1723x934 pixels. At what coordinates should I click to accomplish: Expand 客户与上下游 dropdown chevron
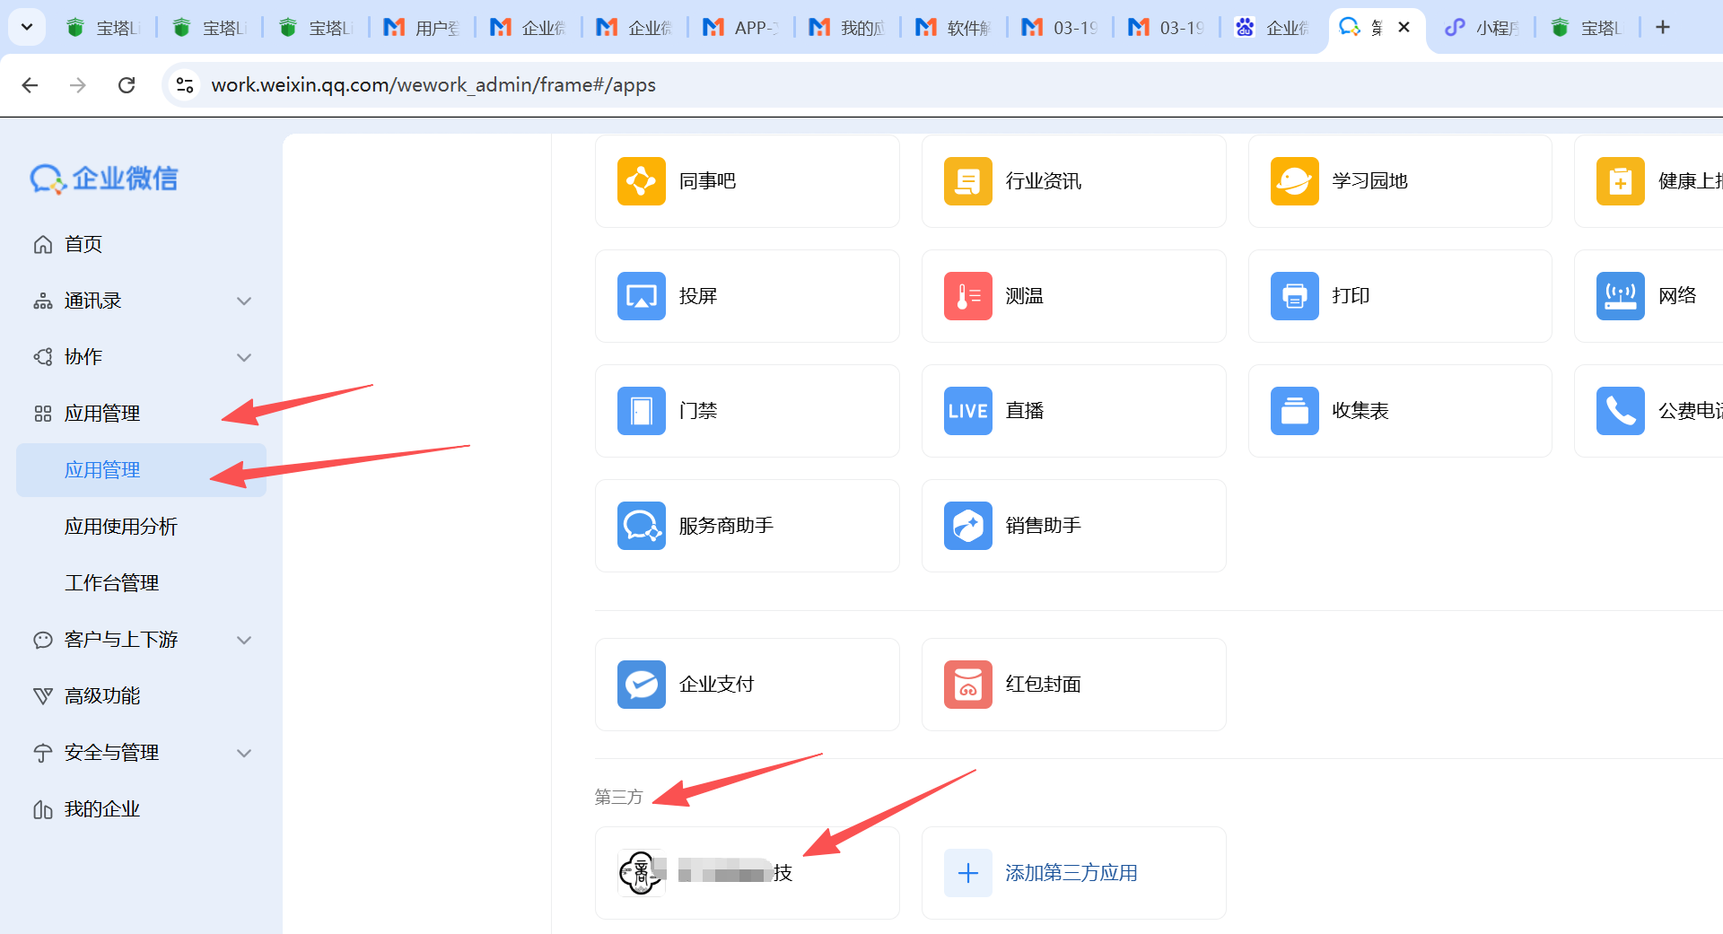click(x=244, y=640)
